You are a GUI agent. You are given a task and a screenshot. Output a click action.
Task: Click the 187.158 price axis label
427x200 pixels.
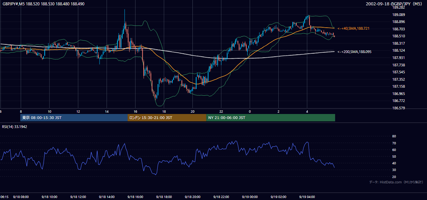point(398,86)
